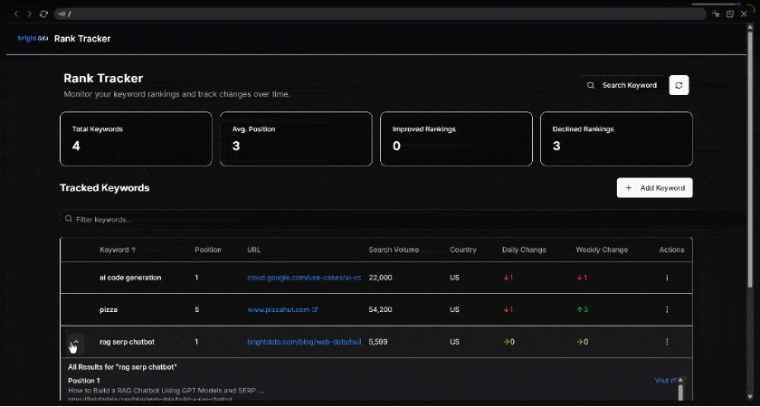The width and height of the screenshot is (760, 407).
Task: Click the results panel scrollbar up arrow
Action: (680, 381)
